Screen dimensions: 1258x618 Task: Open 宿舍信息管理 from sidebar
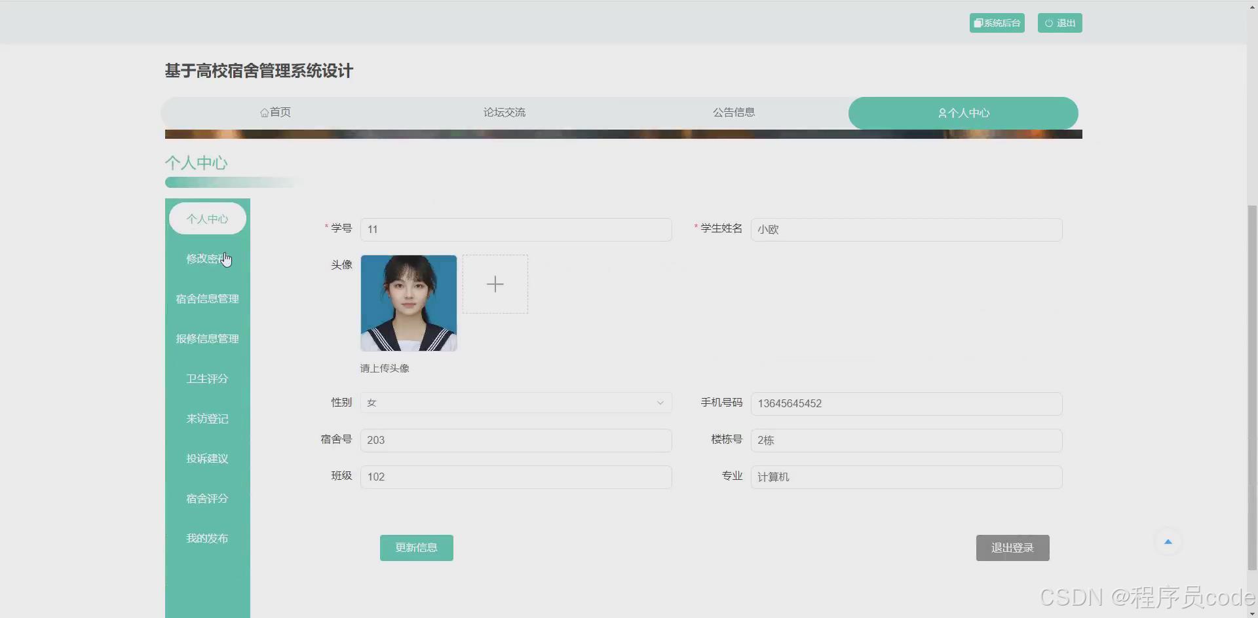pos(207,298)
